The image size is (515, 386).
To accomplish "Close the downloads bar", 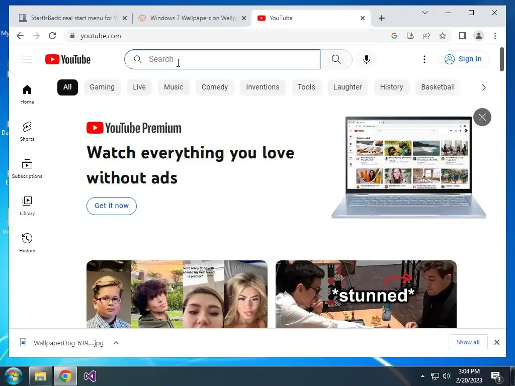I will click(x=496, y=342).
